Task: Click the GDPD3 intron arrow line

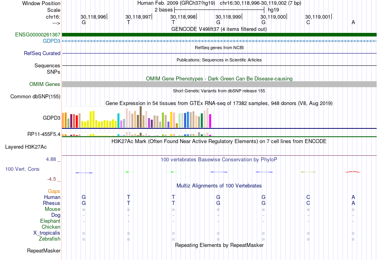Action: pyautogui.click(x=219, y=41)
